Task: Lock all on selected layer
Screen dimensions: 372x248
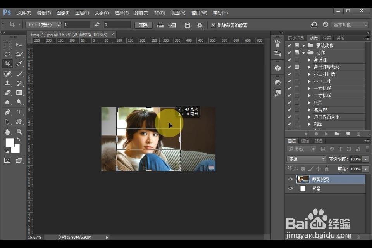Action: click(326, 169)
